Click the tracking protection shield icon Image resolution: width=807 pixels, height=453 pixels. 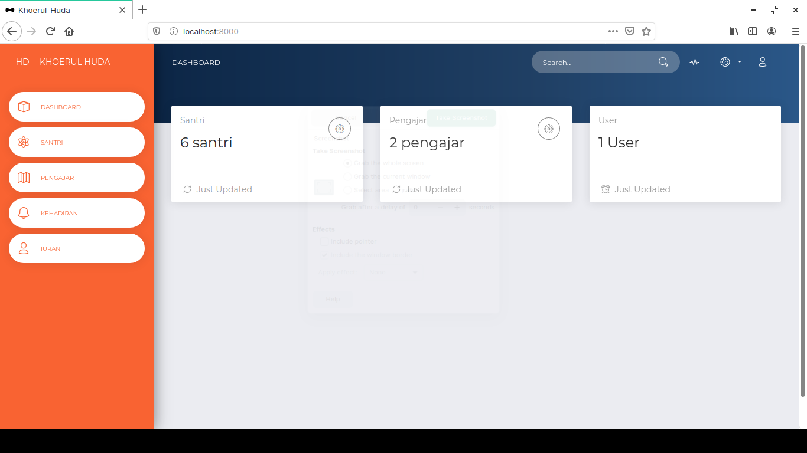[157, 31]
